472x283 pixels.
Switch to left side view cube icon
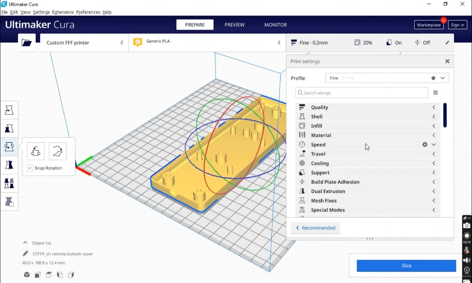point(60,275)
